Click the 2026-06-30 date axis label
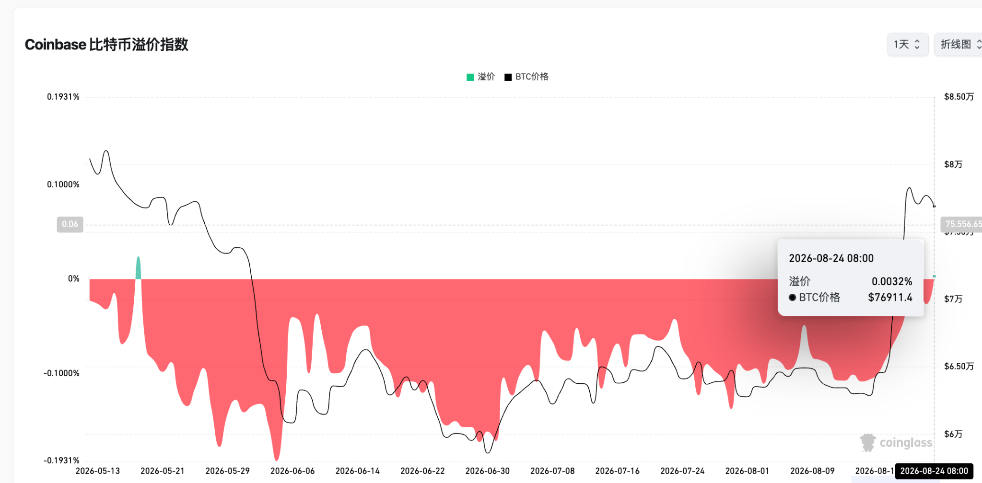 coord(488,471)
